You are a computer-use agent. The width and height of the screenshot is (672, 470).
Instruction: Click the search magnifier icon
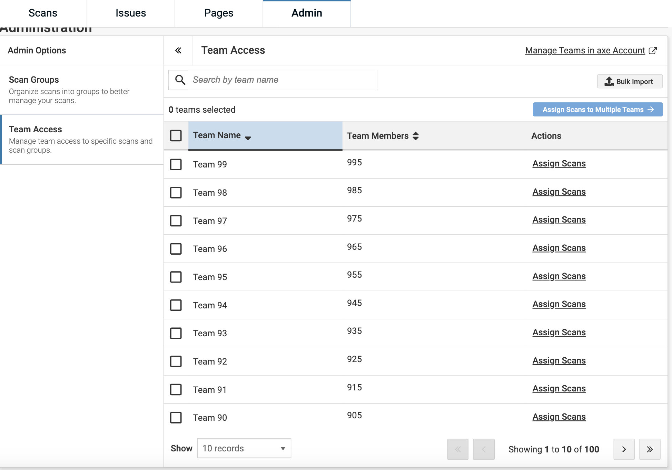[180, 80]
